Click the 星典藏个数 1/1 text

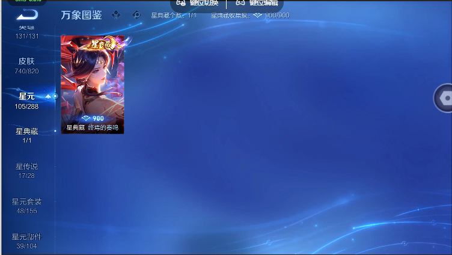[174, 16]
